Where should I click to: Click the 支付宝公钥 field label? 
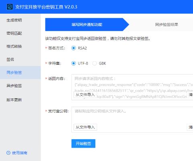(58, 111)
